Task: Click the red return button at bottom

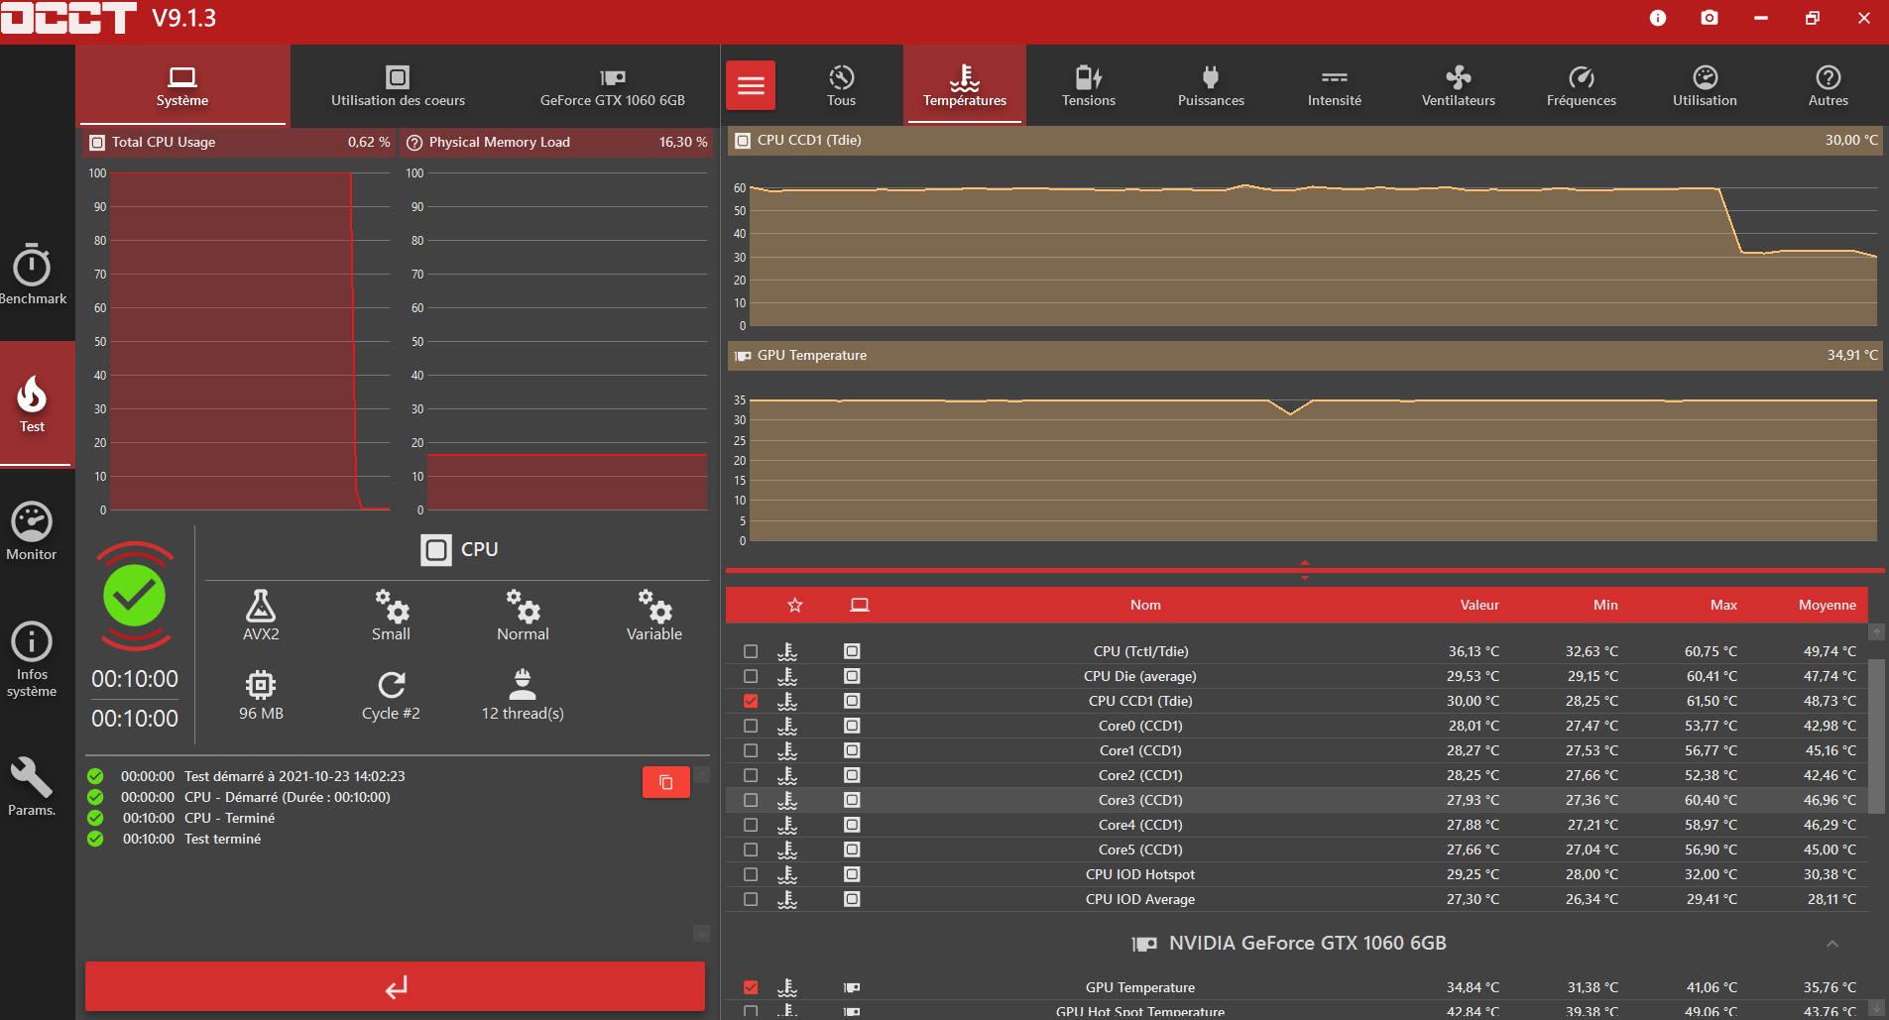Action: (395, 986)
